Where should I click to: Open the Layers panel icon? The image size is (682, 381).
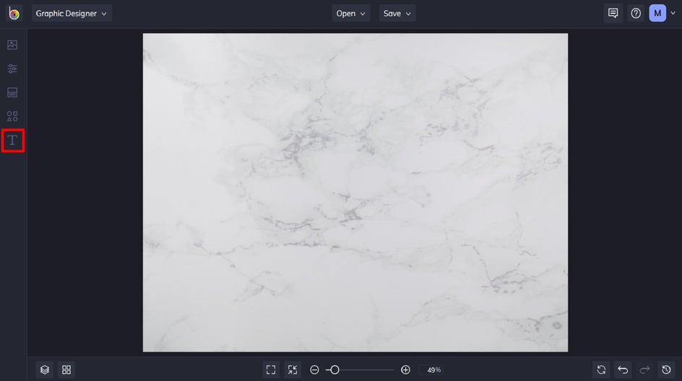(x=45, y=369)
